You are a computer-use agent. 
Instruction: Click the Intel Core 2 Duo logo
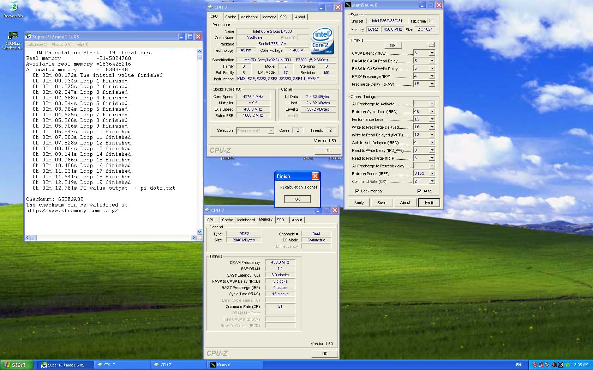pos(322,41)
